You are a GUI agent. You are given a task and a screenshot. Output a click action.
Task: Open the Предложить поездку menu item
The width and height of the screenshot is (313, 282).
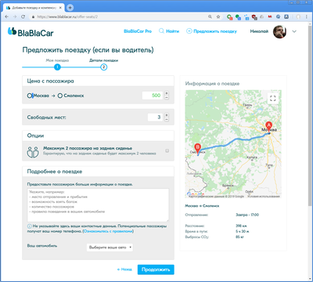[211, 31]
